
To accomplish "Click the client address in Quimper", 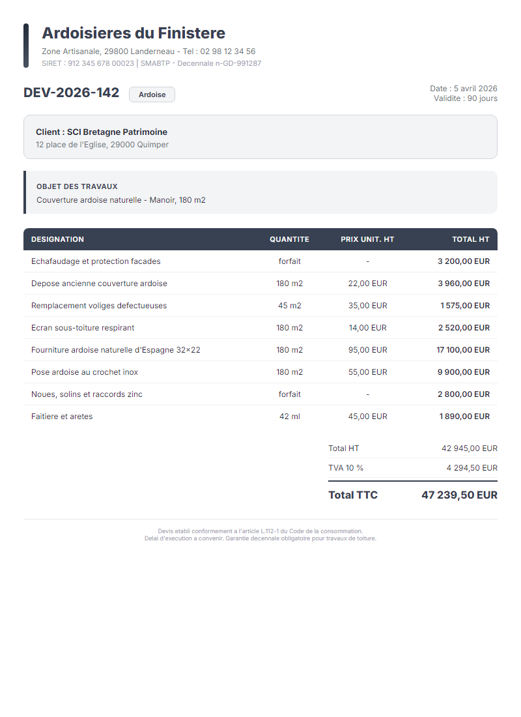I will [x=102, y=145].
